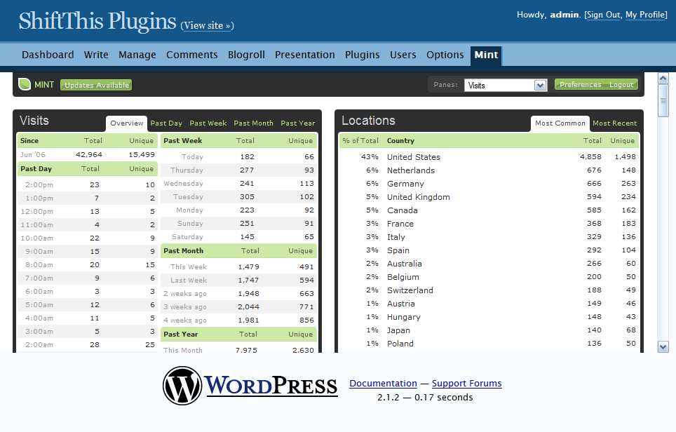
Task: Show Past Year visits tab
Action: click(298, 123)
